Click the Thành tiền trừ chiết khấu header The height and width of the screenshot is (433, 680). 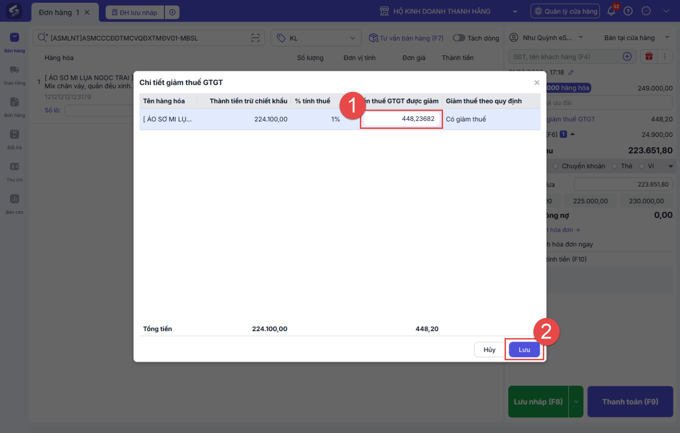click(249, 101)
